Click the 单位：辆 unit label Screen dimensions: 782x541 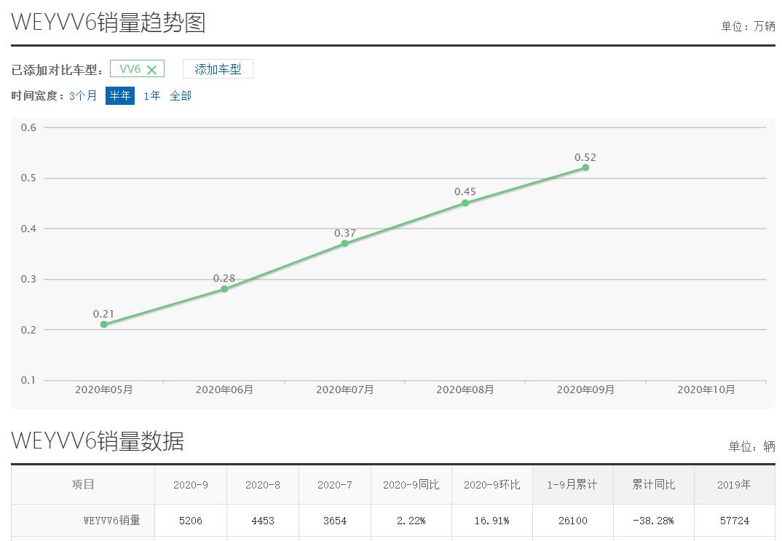[751, 446]
